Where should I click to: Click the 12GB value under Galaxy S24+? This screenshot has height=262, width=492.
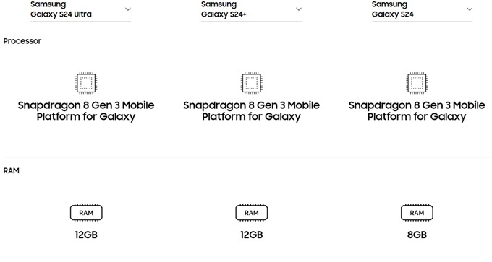251,235
